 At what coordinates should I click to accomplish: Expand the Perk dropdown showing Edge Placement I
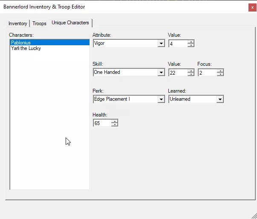[129, 99]
